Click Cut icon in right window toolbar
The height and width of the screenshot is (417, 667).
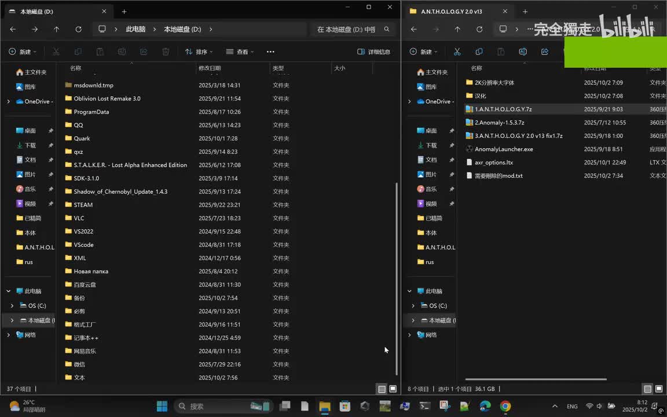457,52
